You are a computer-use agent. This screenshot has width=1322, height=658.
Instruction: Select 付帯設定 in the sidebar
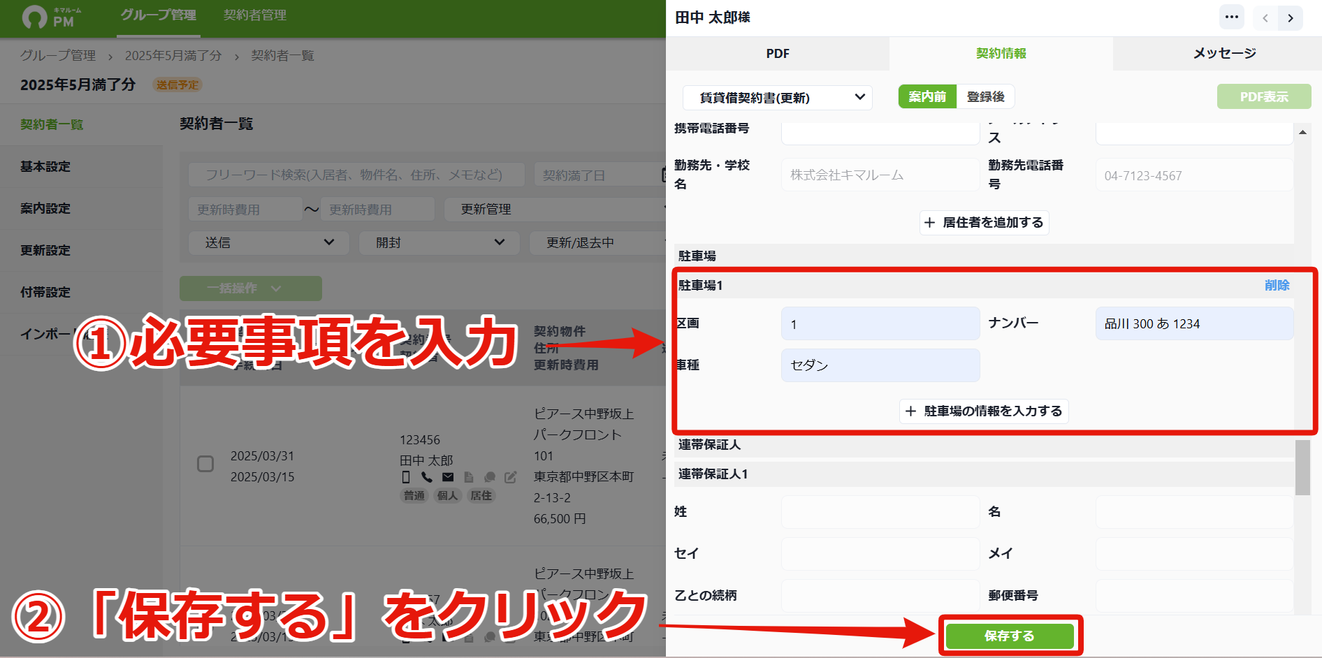pyautogui.click(x=81, y=292)
